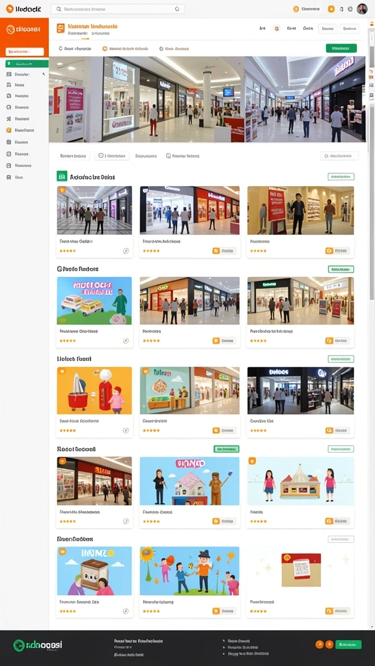The image size is (375, 666).
Task: Collapse the sidebar item with the chevron arrow
Action: [26, 74]
